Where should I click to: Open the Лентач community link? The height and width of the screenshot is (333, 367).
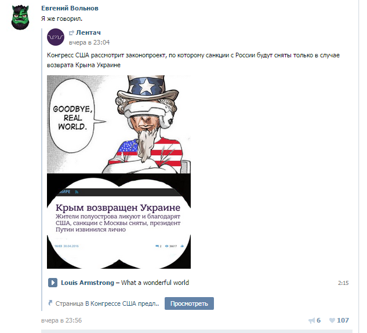(x=88, y=32)
